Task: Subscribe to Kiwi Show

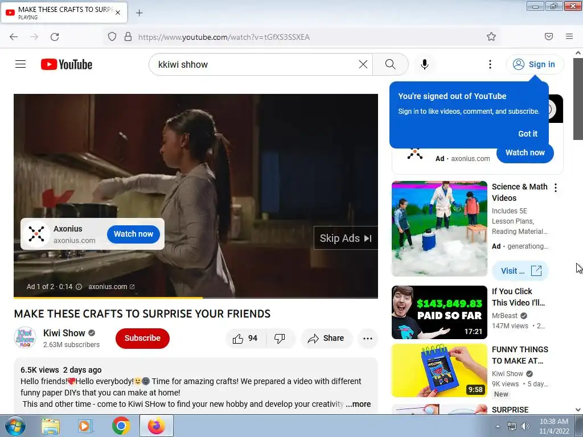Action: point(142,338)
